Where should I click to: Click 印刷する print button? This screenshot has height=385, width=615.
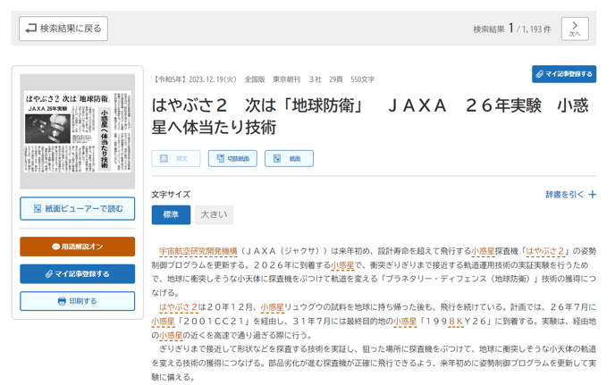77,301
